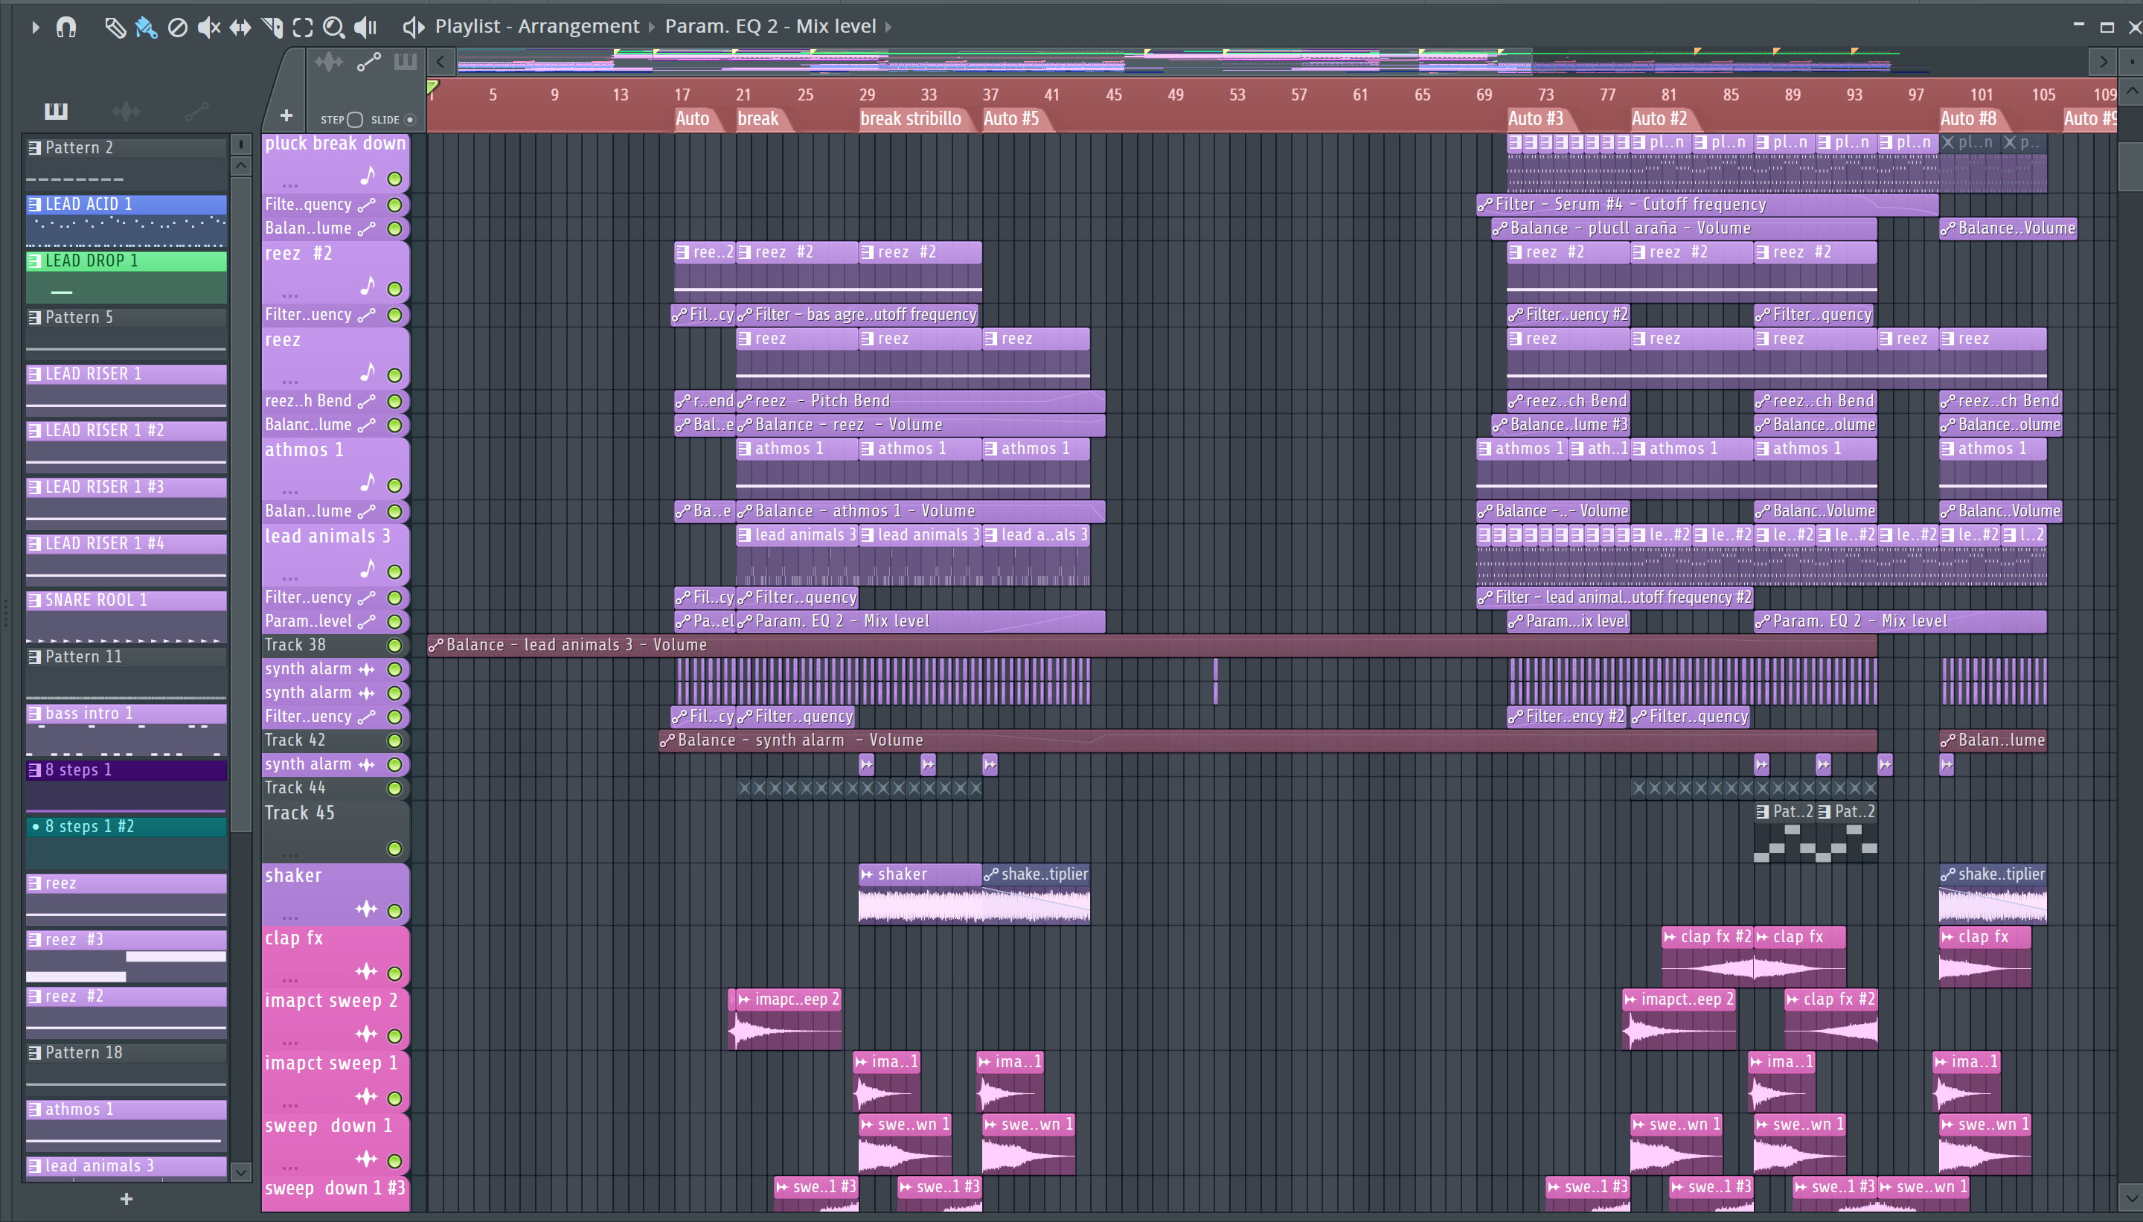
Task: Choose the Select marquee tool
Action: [303, 28]
